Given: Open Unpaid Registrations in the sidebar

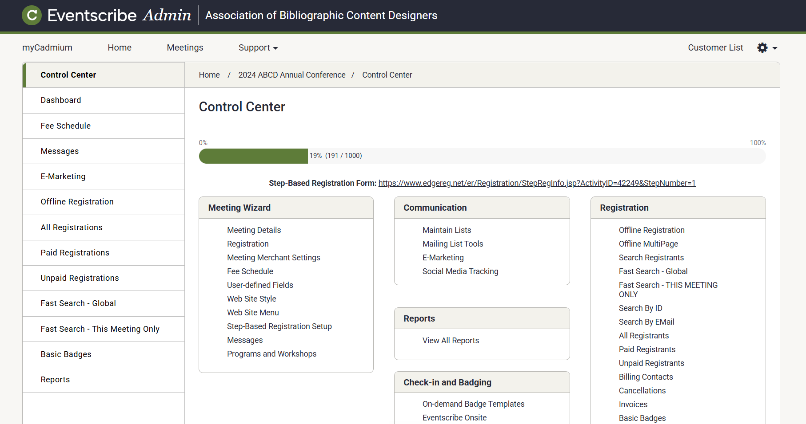Looking at the screenshot, I should [104, 278].
